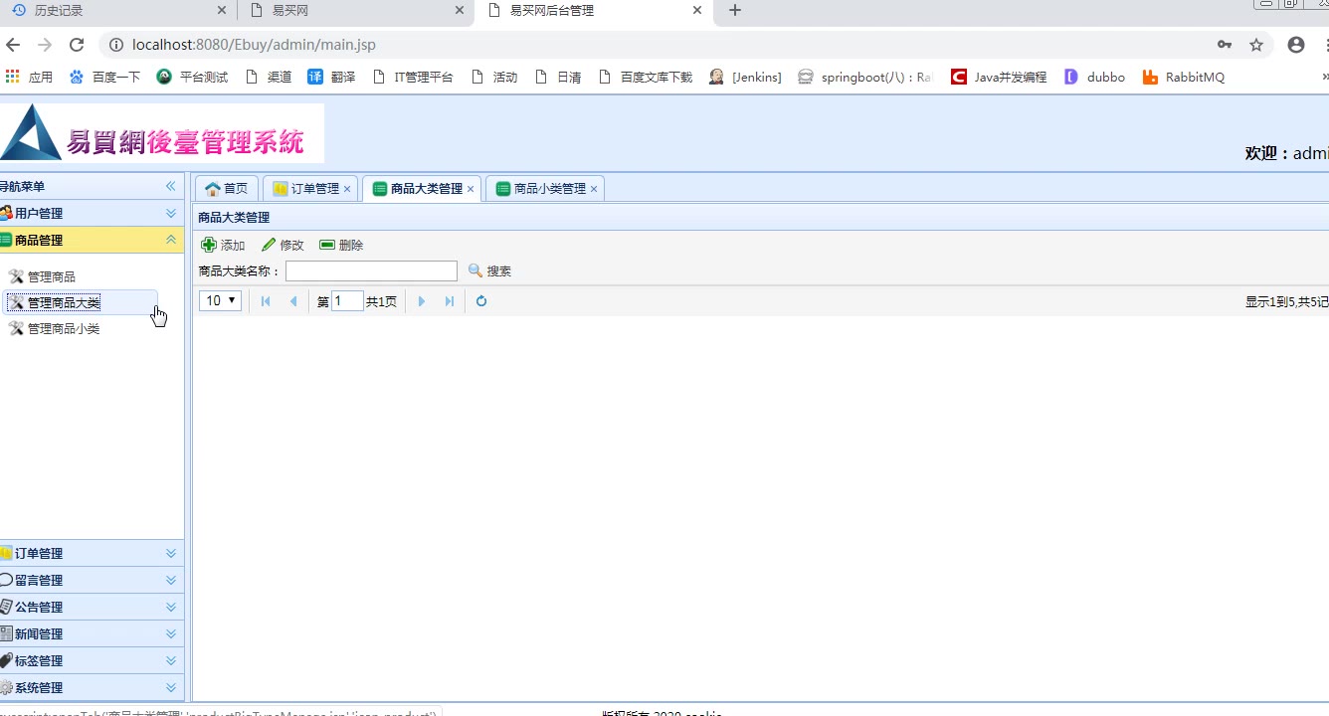Open a new browser tab with plus button
The height and width of the screenshot is (716, 1329).
coord(735,11)
